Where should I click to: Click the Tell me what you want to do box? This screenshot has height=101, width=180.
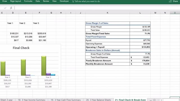[86, 1]
